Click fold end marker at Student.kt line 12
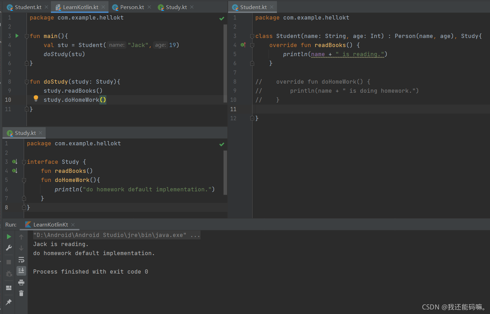 click(x=252, y=118)
